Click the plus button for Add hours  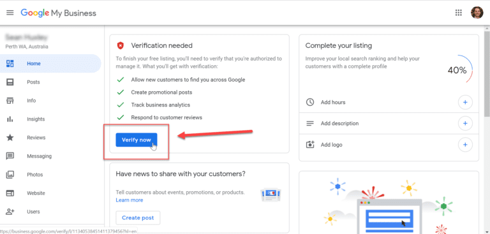pos(465,102)
